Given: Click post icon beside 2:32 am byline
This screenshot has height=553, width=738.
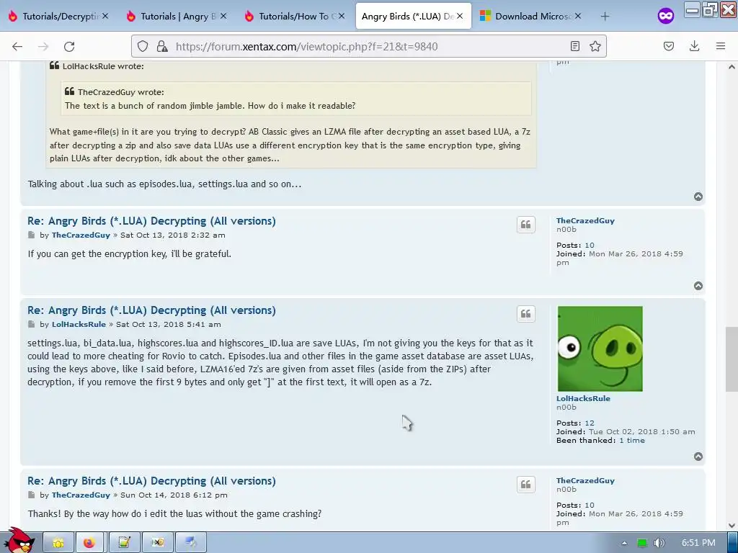Looking at the screenshot, I should pos(31,235).
